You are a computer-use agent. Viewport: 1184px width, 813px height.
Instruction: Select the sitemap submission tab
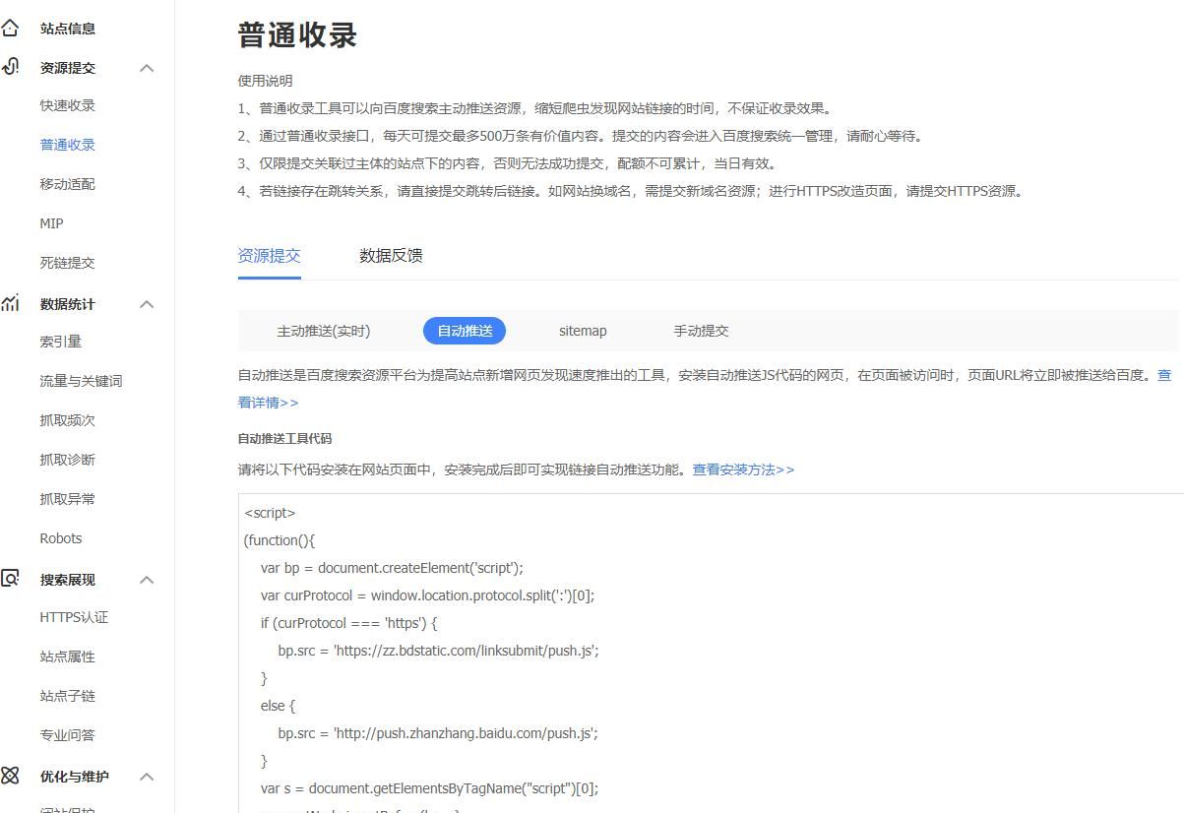coord(583,331)
